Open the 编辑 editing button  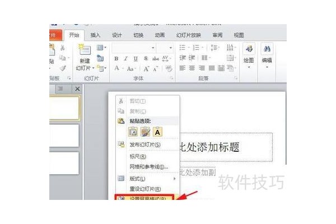click(x=267, y=56)
